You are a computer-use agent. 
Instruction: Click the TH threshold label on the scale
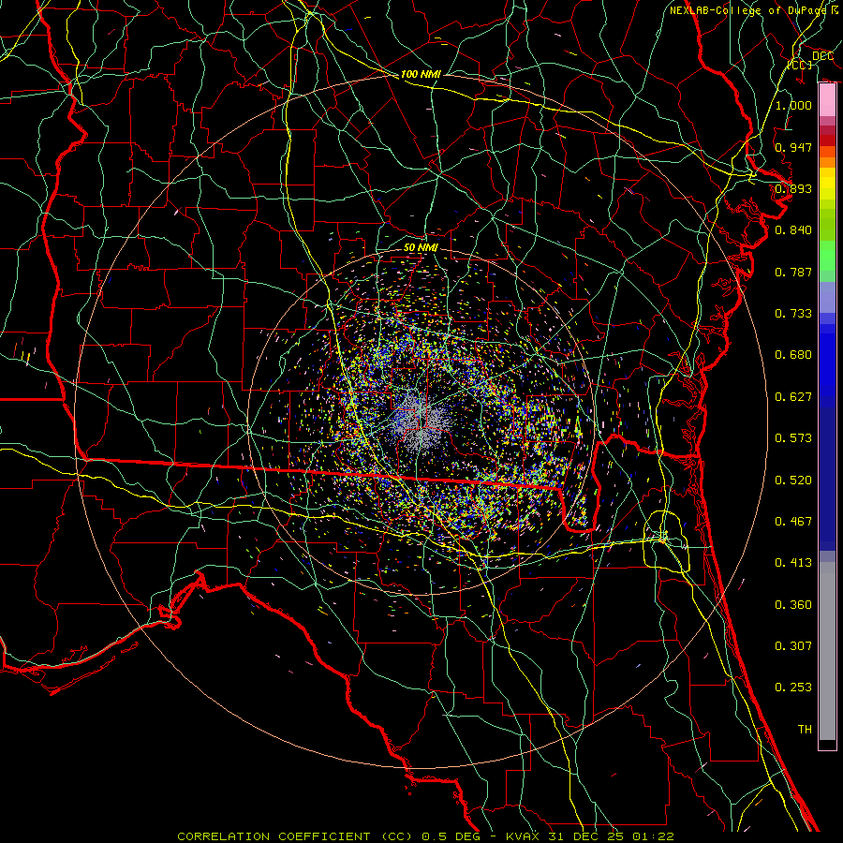[x=805, y=729]
